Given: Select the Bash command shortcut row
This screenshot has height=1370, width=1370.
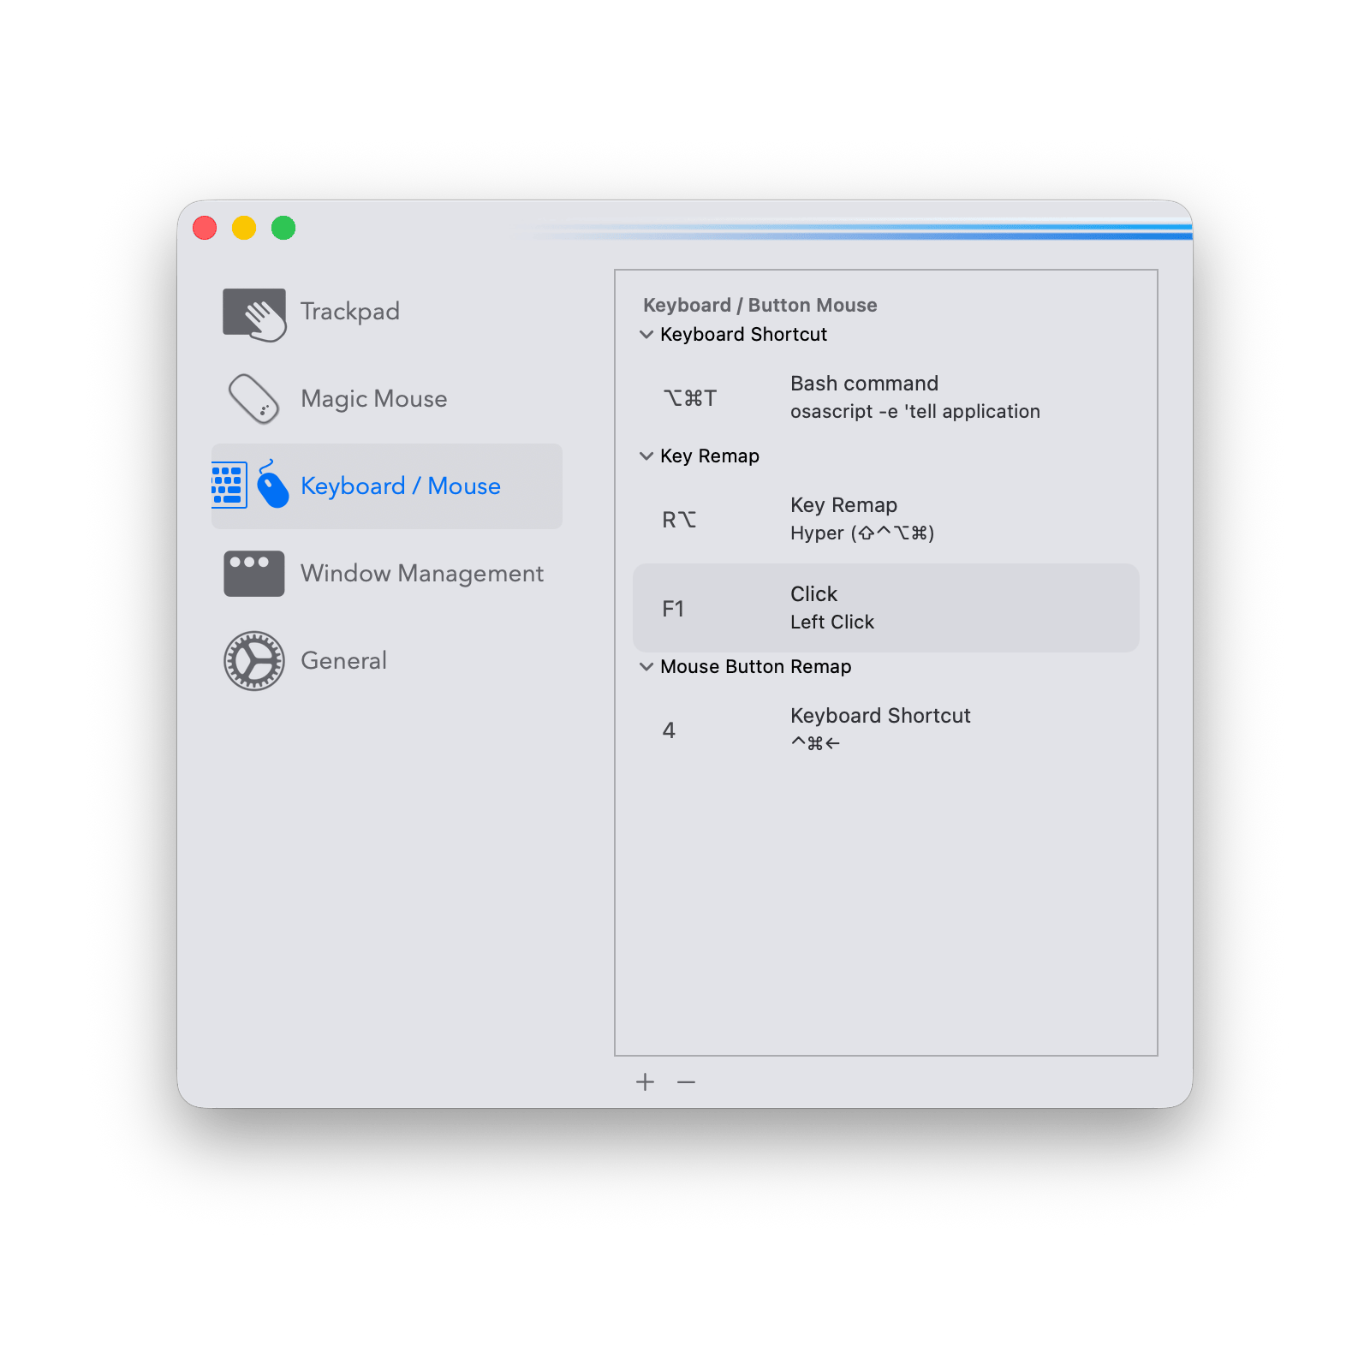Looking at the screenshot, I should tap(885, 397).
